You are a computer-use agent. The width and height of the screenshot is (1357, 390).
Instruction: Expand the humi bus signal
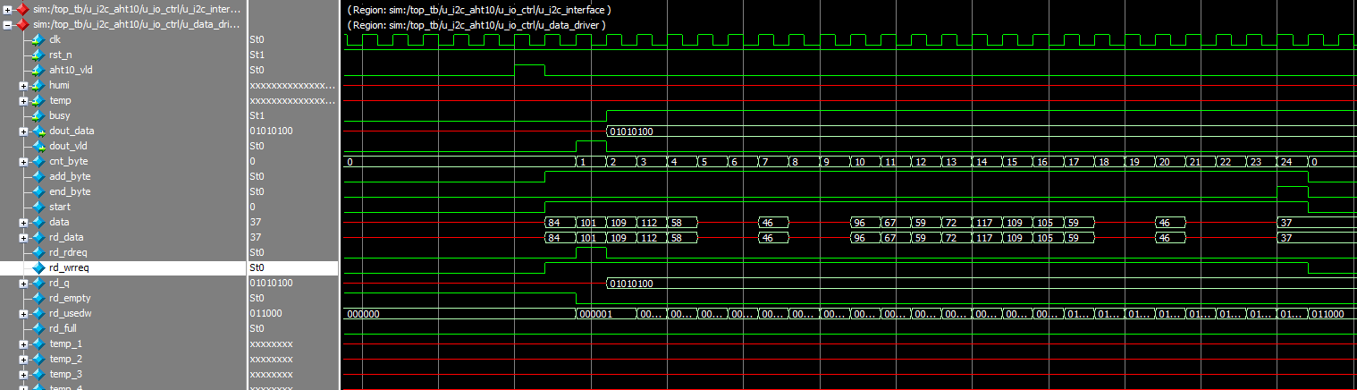(23, 85)
